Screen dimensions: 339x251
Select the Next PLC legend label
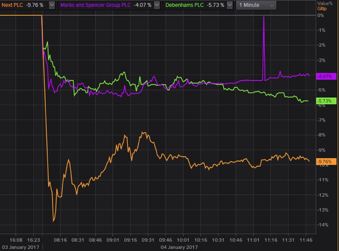click(x=12, y=5)
